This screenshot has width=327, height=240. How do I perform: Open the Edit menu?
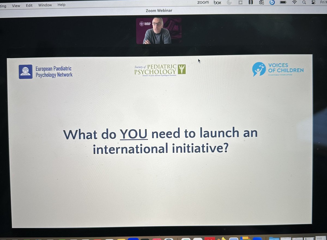click(x=29, y=5)
